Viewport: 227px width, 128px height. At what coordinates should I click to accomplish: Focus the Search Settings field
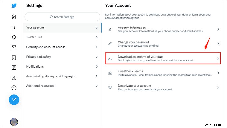tap(62, 17)
